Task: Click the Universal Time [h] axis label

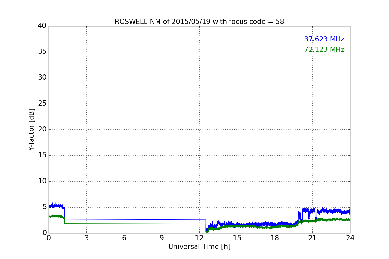Action: tap(199, 247)
